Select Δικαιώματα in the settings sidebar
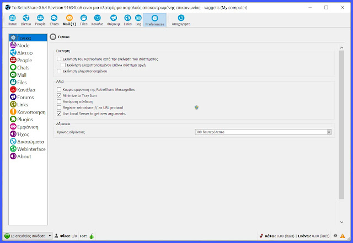The image size is (353, 243). [28, 142]
